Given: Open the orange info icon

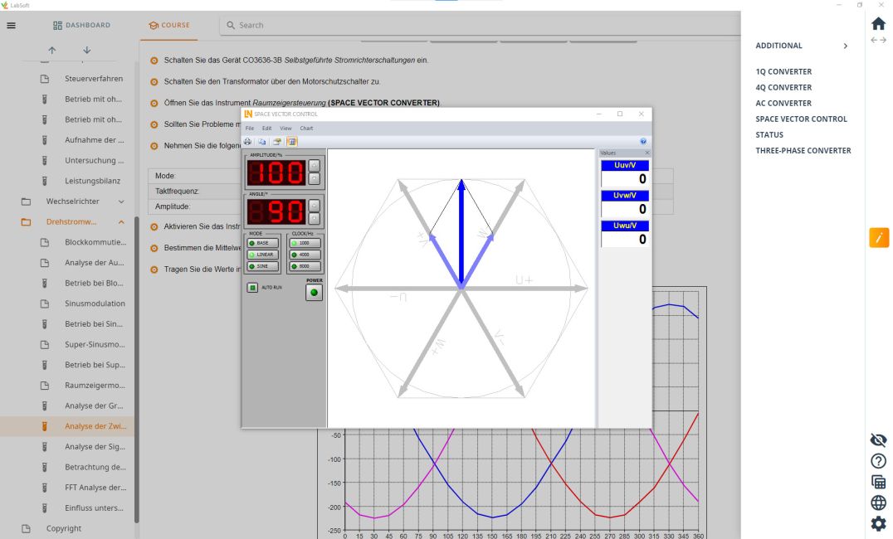Looking at the screenshot, I should [x=878, y=237].
